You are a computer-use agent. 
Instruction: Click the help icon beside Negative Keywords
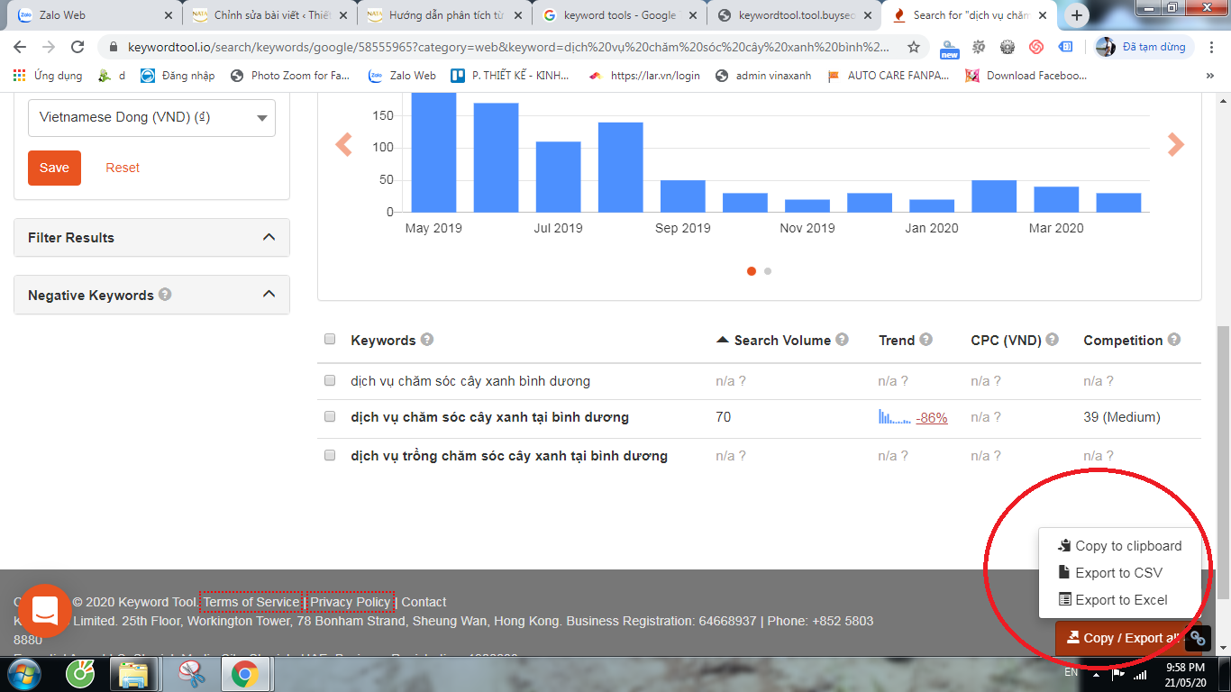coord(165,294)
